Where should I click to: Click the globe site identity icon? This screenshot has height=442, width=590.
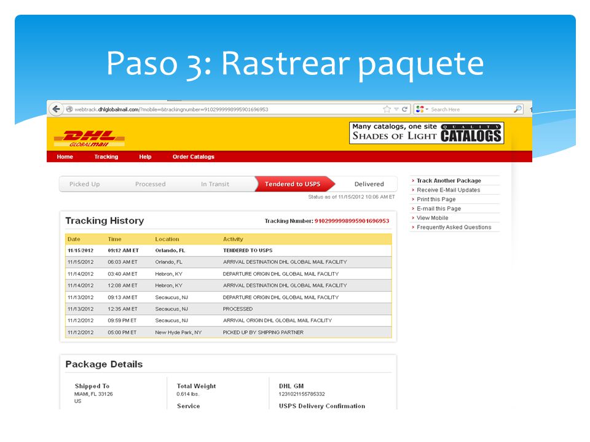coord(69,109)
